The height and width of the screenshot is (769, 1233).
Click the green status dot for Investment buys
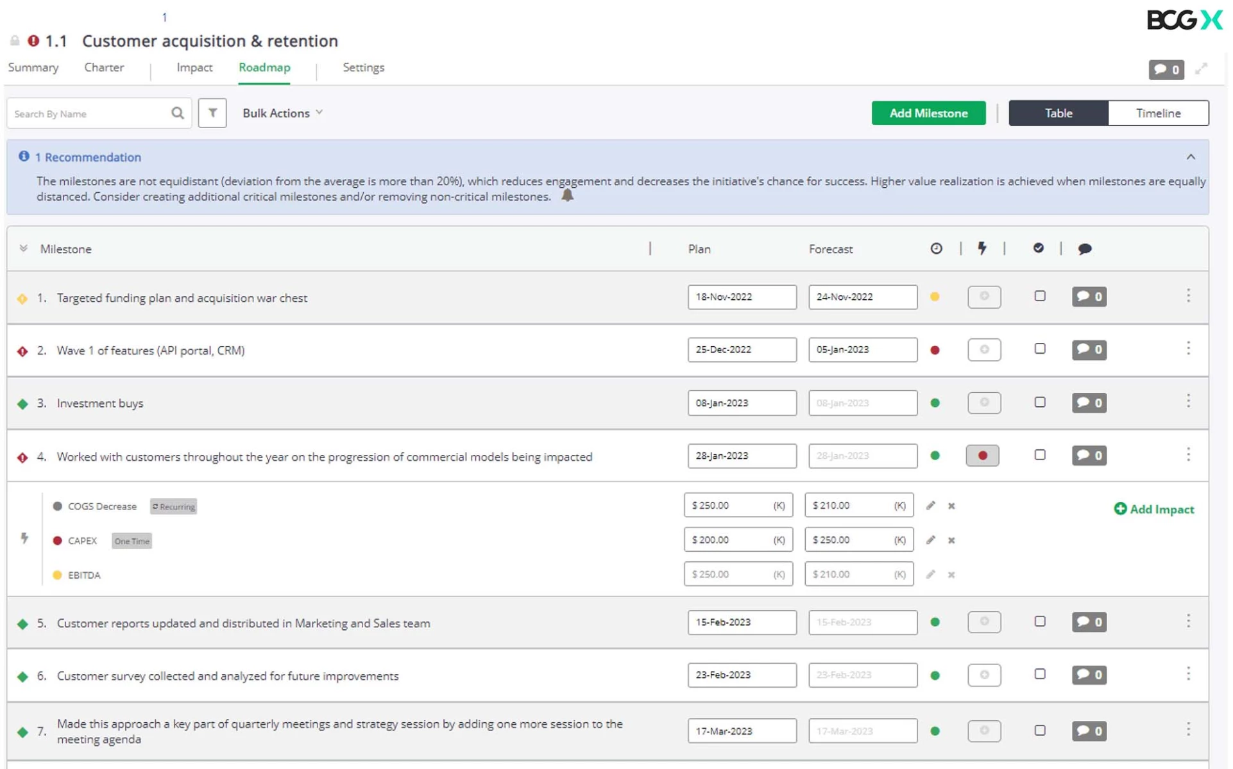935,403
